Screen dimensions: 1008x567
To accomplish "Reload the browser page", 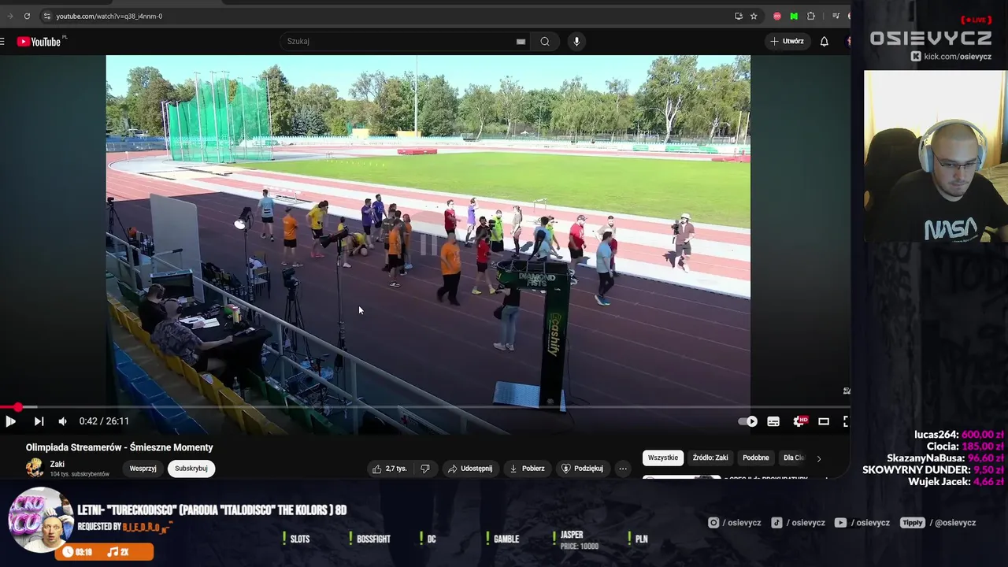I will pyautogui.click(x=27, y=16).
